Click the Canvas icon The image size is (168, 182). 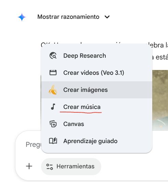click(53, 124)
